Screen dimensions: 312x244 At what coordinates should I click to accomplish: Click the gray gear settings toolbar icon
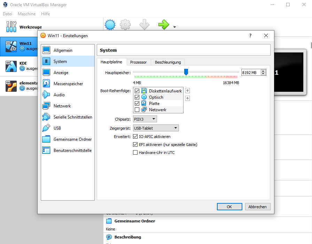click(x=125, y=25)
